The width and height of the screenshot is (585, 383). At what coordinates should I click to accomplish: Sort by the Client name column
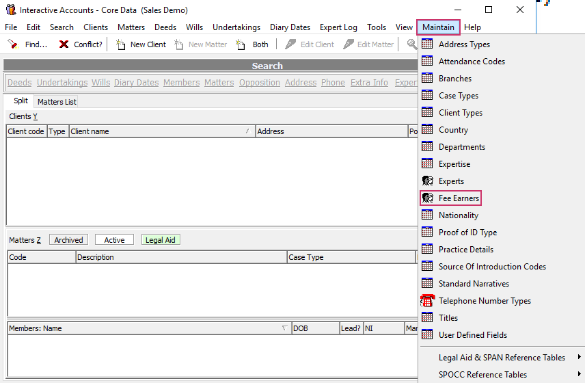[x=162, y=131]
